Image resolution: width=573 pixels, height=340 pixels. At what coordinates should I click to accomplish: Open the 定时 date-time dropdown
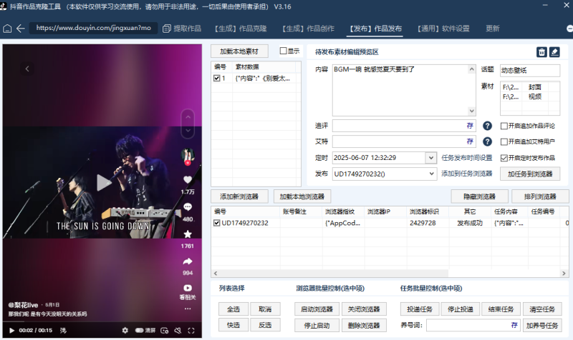click(x=431, y=158)
